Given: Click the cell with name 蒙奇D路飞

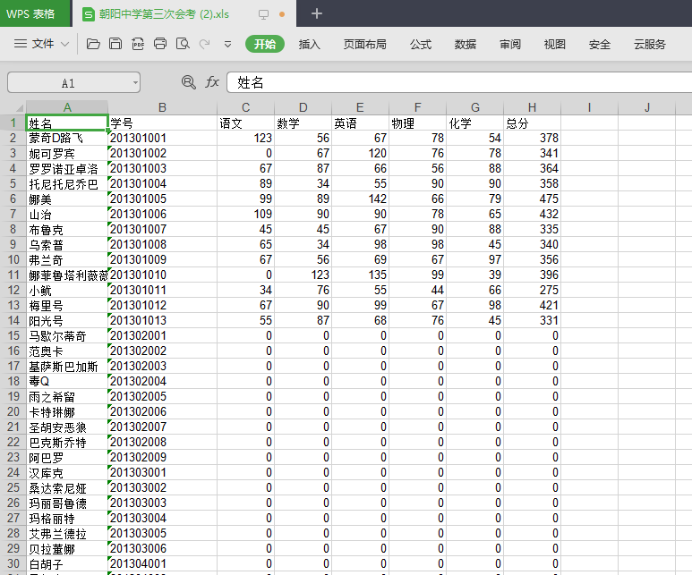Looking at the screenshot, I should click(x=67, y=138).
